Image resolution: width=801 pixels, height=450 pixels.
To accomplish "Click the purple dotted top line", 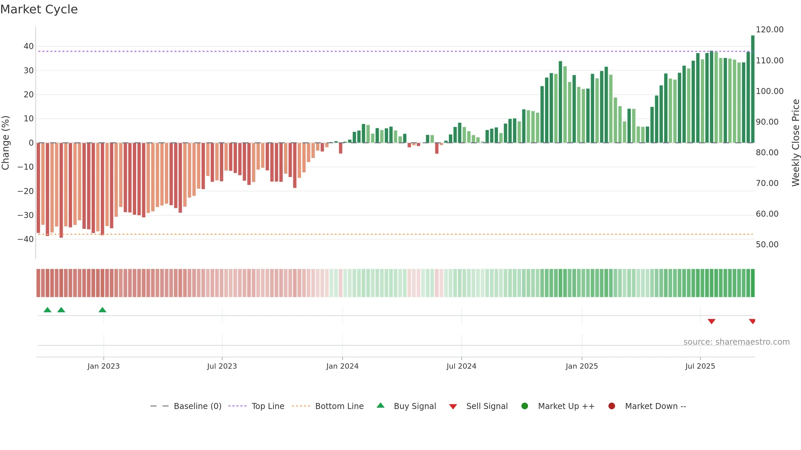I will pyautogui.click(x=395, y=51).
